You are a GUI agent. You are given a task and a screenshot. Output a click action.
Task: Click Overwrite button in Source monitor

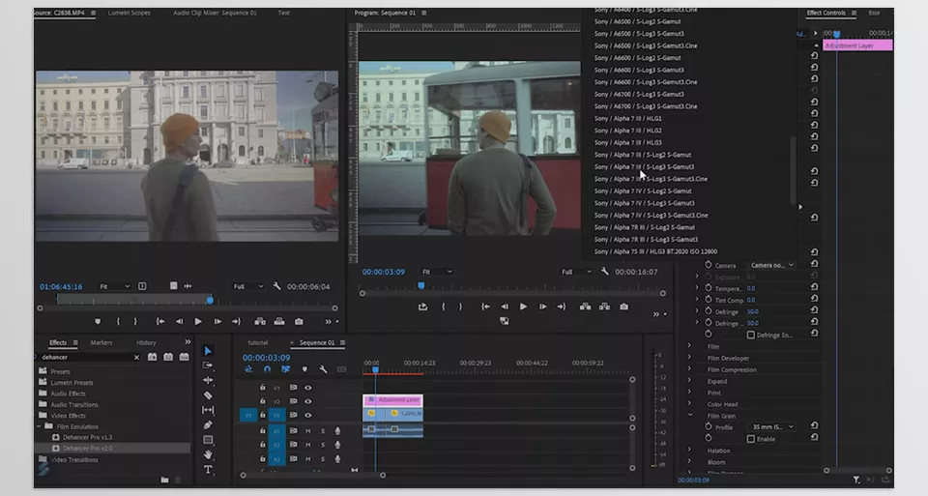[279, 321]
